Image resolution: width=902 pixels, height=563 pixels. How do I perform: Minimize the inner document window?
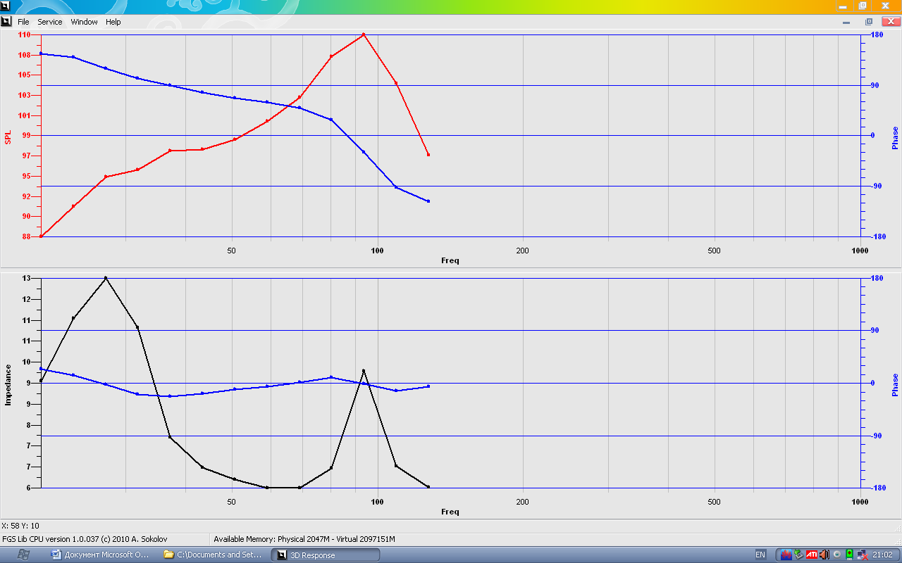(846, 22)
